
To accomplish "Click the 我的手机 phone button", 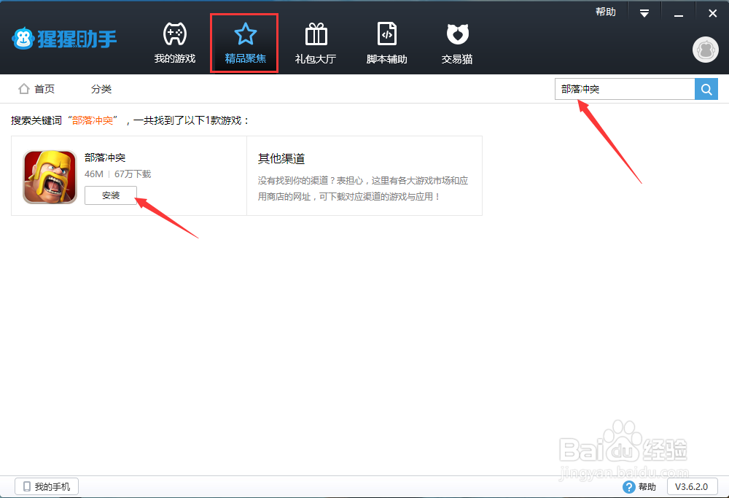I will pos(45,486).
